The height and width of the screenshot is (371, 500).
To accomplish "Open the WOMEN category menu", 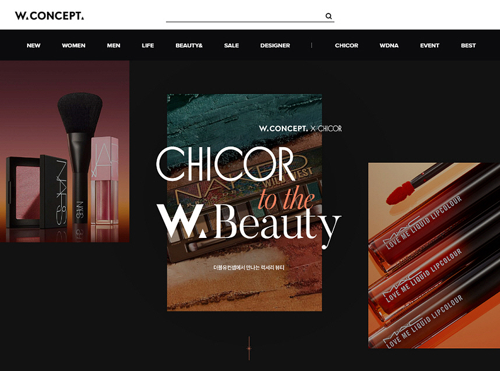I will tap(74, 45).
